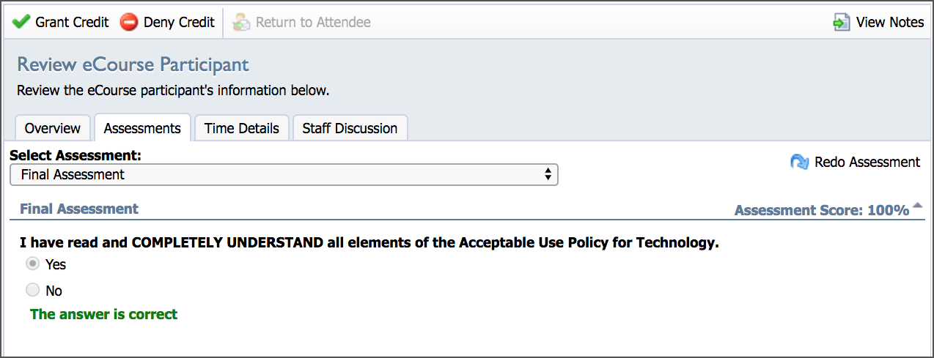This screenshot has width=934, height=358.
Task: Click the View Notes text link
Action: click(x=890, y=22)
